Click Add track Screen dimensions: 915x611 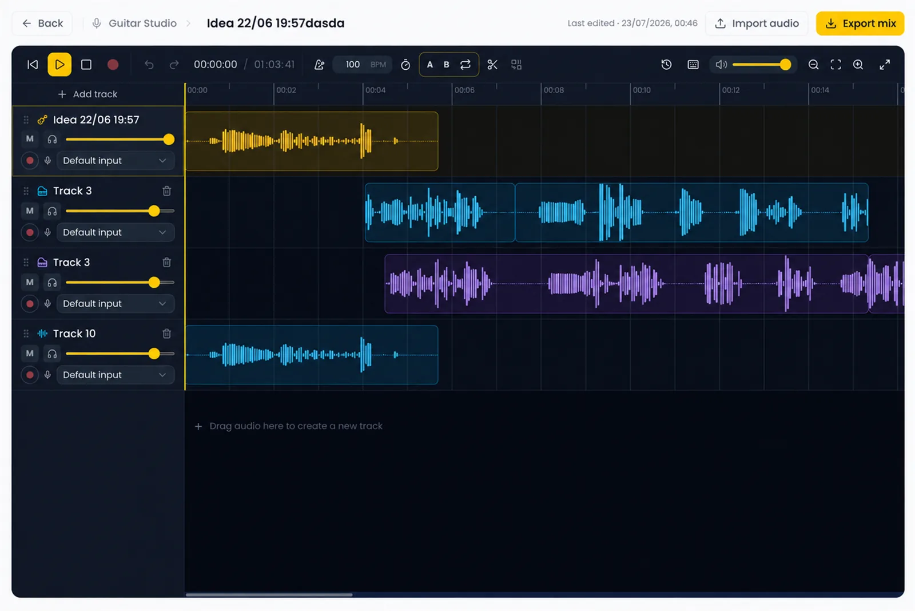(x=87, y=94)
